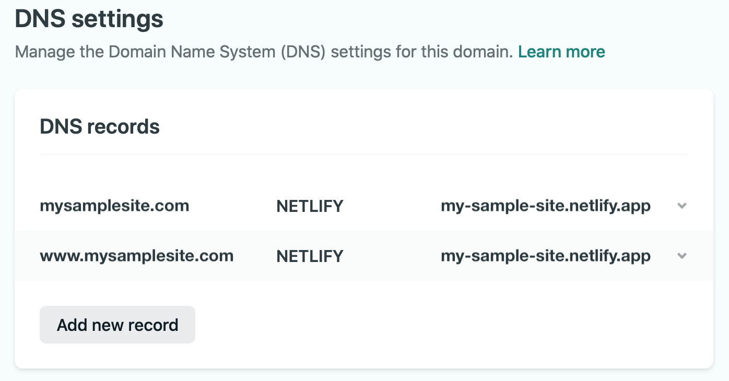Click the divider line below DNS records heading
The width and height of the screenshot is (729, 381).
[363, 154]
